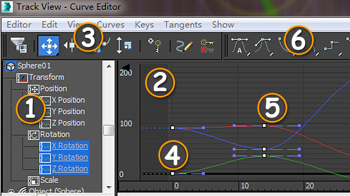Open the Show menu
The width and height of the screenshot is (350, 196).
coord(223,25)
